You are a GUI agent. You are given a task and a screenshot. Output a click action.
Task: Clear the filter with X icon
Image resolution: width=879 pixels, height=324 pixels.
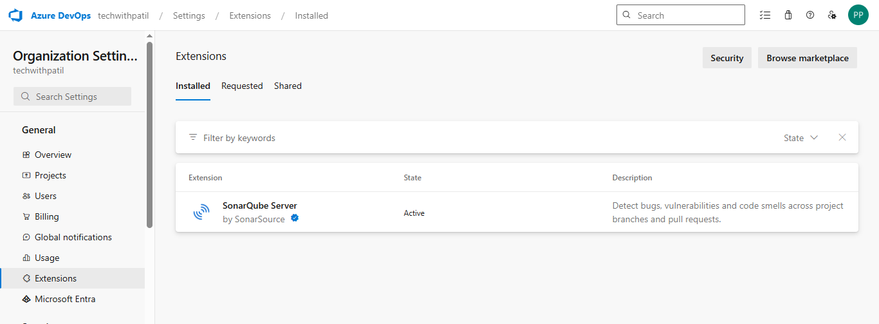pos(842,137)
